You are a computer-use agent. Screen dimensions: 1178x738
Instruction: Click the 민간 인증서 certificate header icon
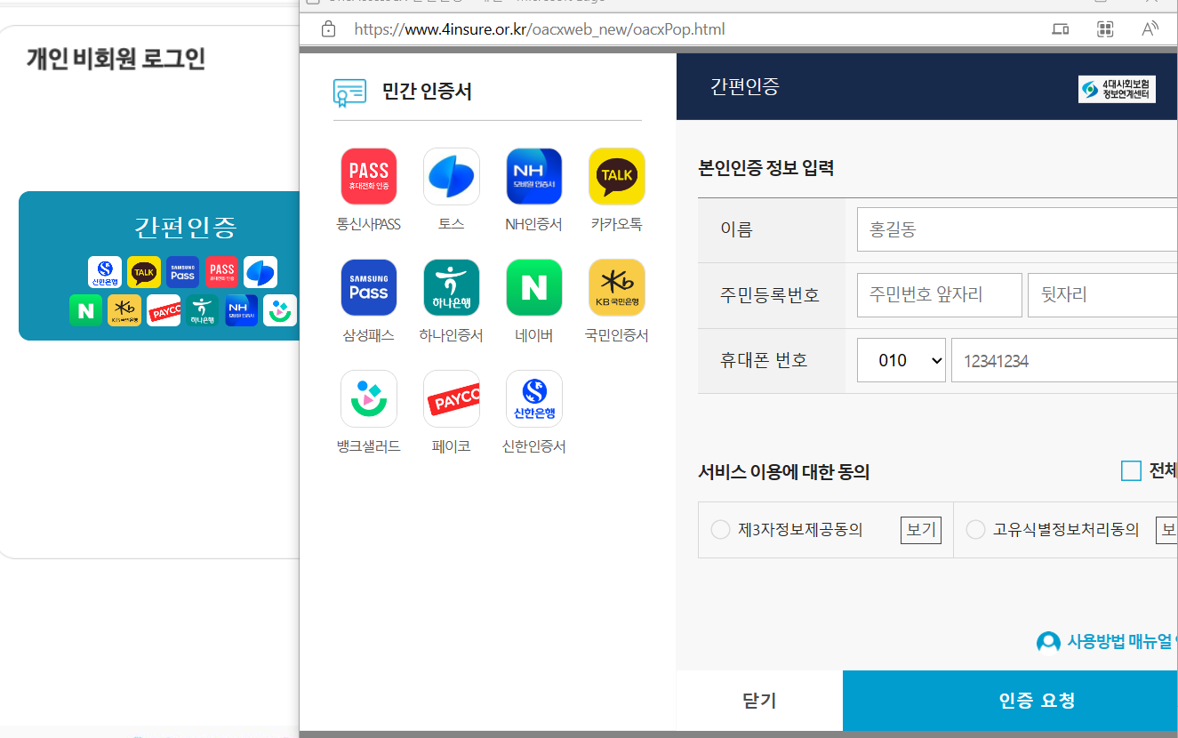tap(349, 92)
